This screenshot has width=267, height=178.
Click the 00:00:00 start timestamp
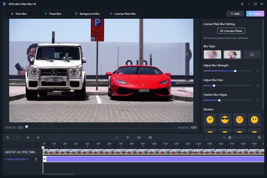[10, 128]
